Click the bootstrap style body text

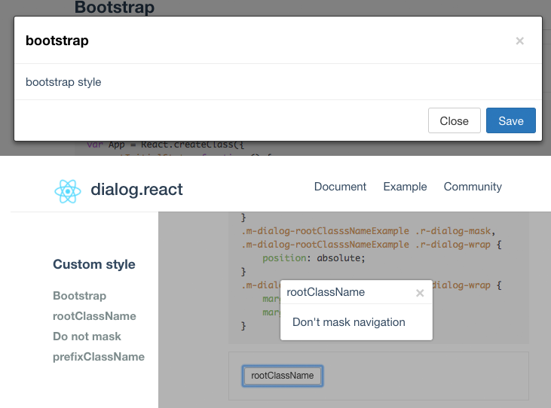(63, 82)
